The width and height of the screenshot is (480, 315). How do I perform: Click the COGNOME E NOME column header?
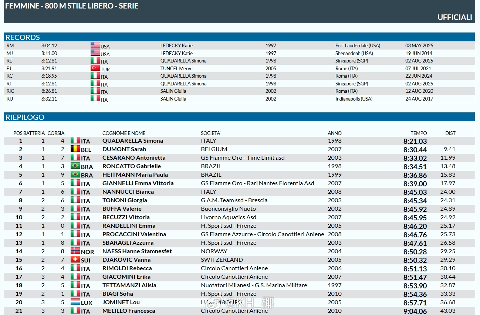(x=124, y=133)
